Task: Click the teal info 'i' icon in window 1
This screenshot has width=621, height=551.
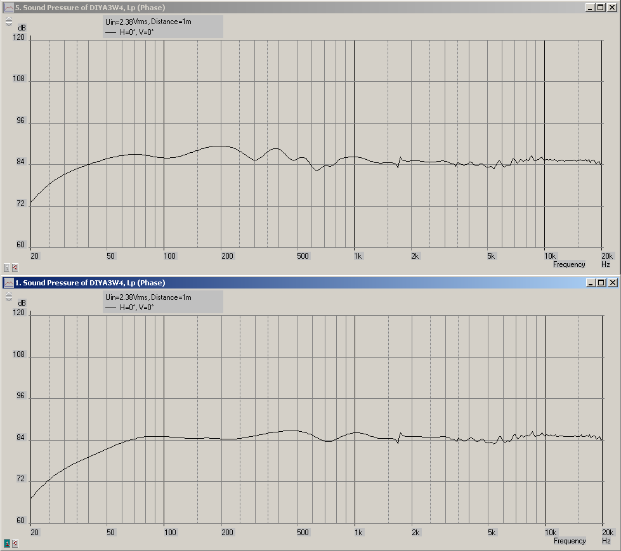Action: pos(7,543)
